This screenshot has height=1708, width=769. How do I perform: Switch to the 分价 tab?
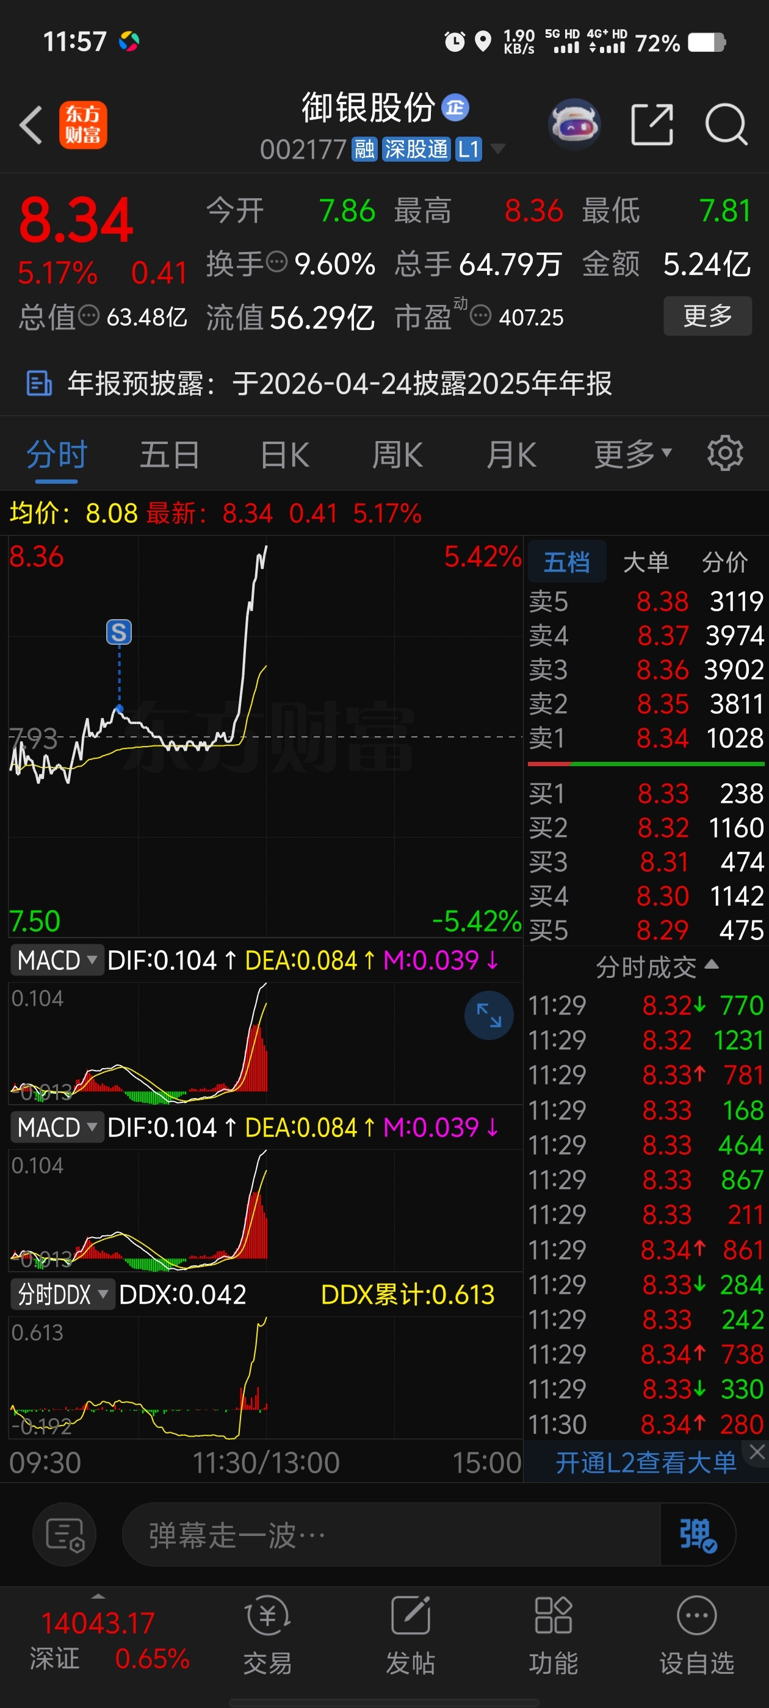[x=724, y=562]
